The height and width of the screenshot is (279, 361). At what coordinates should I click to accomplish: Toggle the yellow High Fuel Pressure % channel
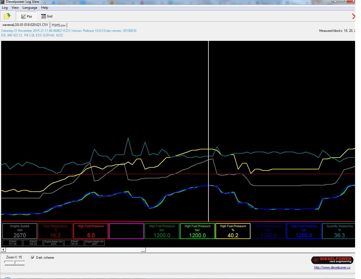233,231
